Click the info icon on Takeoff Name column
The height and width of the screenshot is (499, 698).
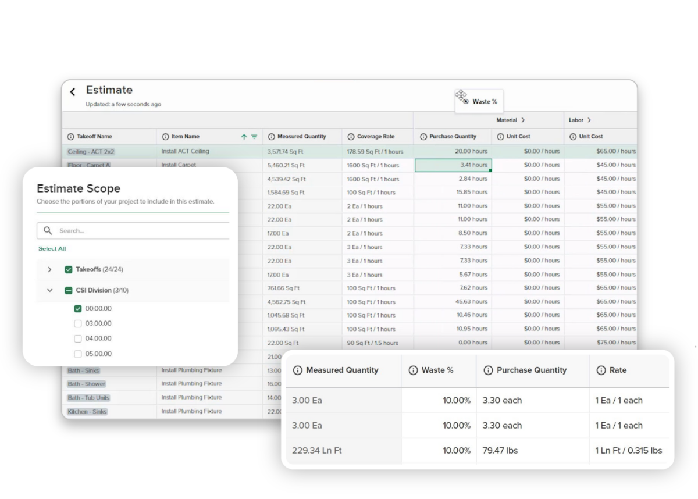[x=70, y=136]
